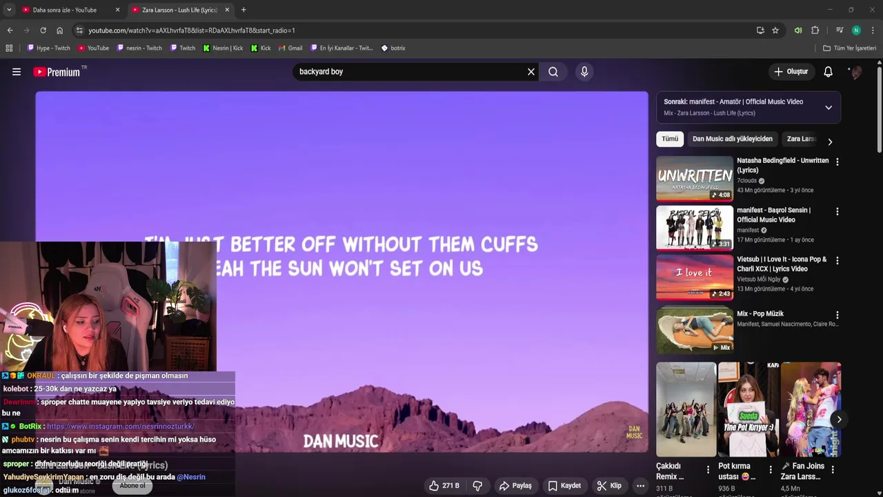Share the video via Paylaş
The width and height of the screenshot is (883, 497).
tap(515, 486)
